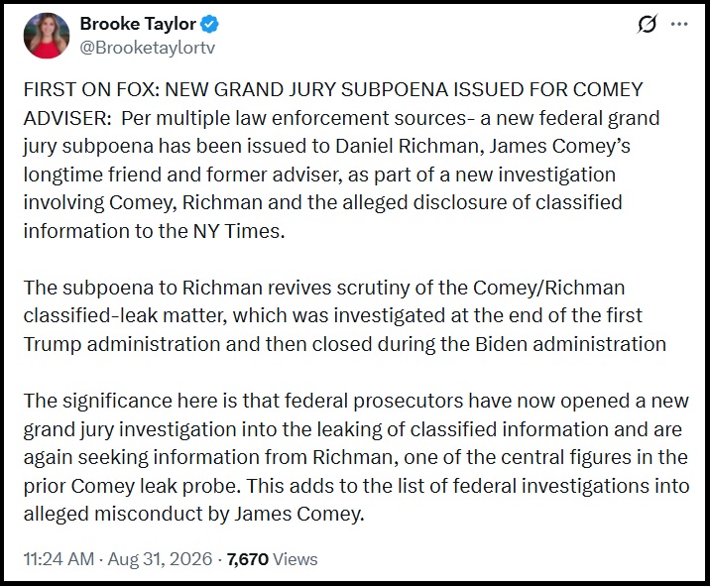Click the 11:24 AM timestamp
Viewport: 710px width, 587px height.
[59, 559]
